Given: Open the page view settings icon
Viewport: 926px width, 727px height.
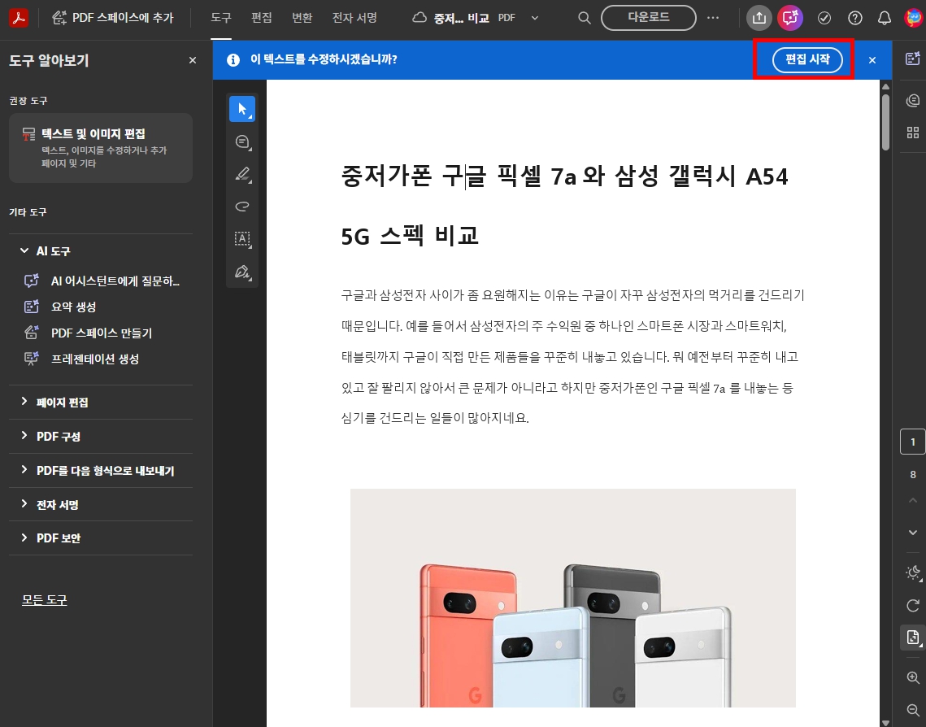Looking at the screenshot, I should 913,638.
